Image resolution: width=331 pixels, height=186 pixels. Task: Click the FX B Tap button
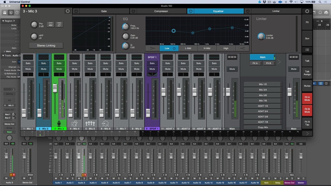(307, 123)
